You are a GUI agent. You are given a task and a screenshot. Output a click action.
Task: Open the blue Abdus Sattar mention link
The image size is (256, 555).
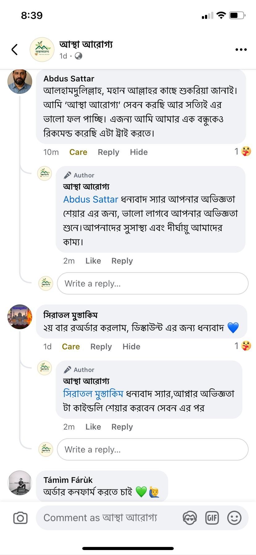pos(91,199)
